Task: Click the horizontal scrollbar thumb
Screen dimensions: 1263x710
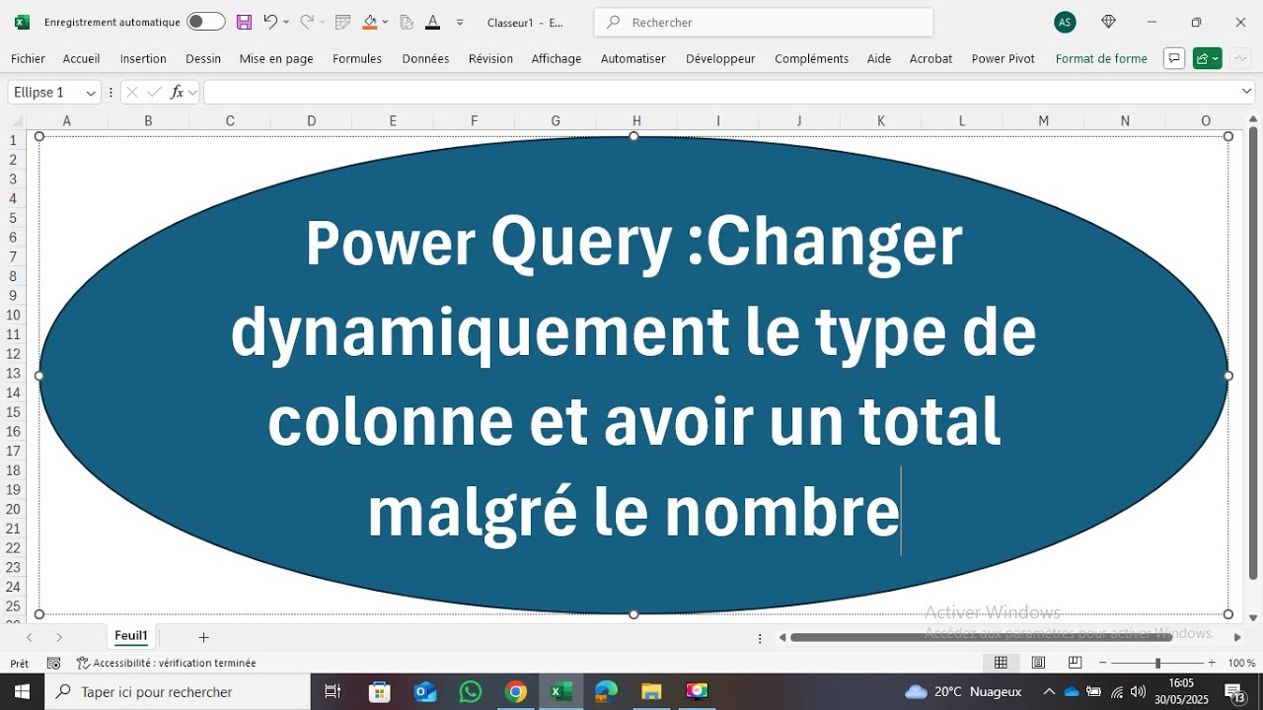Action: pos(982,637)
